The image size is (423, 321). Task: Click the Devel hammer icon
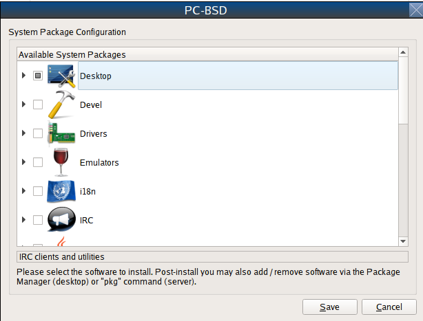point(61,104)
